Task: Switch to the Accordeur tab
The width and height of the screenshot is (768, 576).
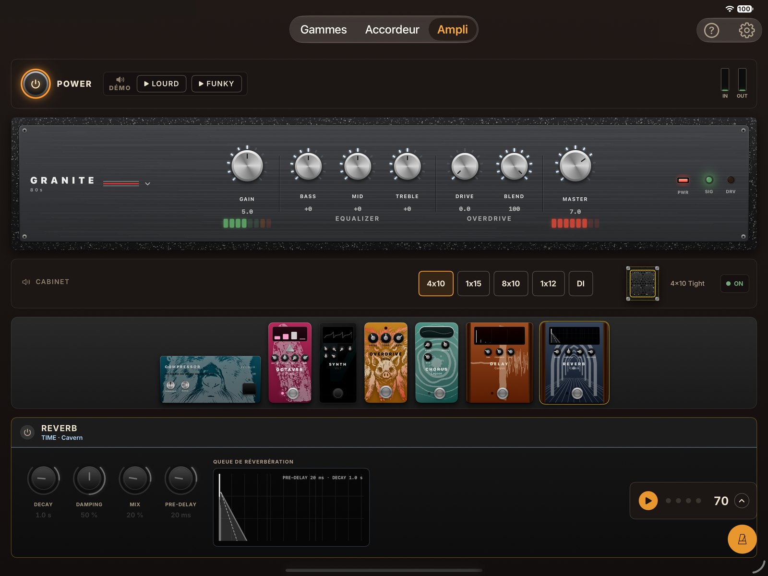Action: click(x=392, y=30)
